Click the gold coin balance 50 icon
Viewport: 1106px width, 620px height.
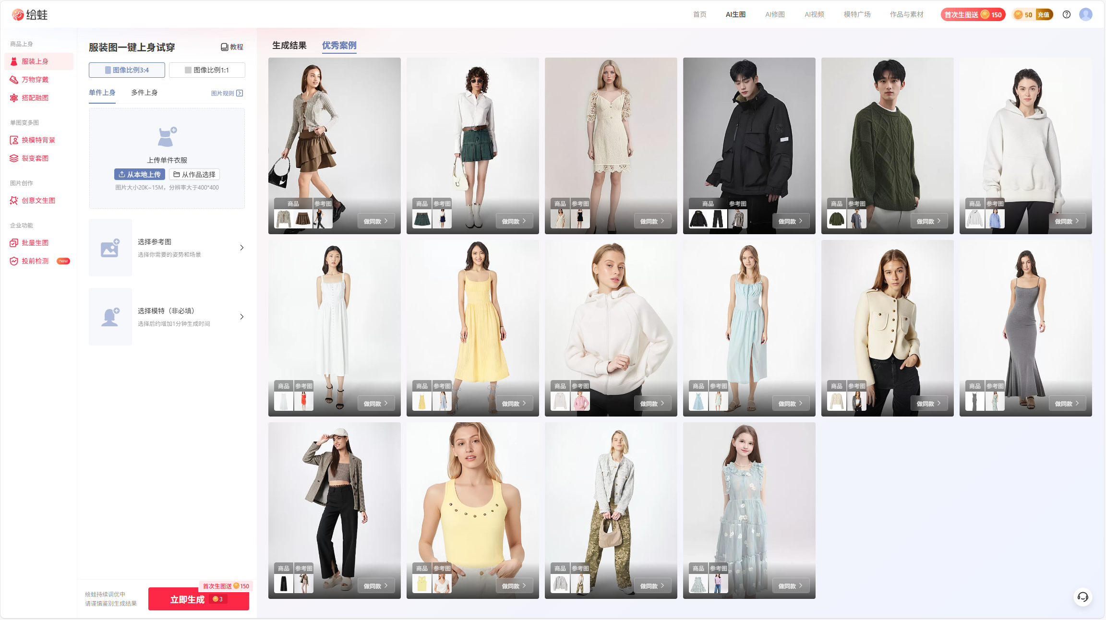[1018, 14]
